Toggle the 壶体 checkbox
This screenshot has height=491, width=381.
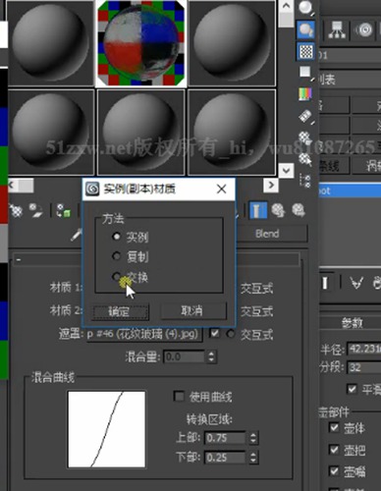point(334,427)
